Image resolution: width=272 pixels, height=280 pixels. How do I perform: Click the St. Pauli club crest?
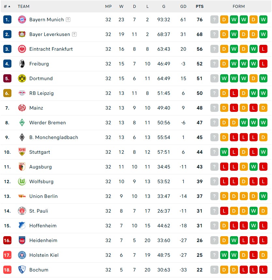(x=22, y=211)
